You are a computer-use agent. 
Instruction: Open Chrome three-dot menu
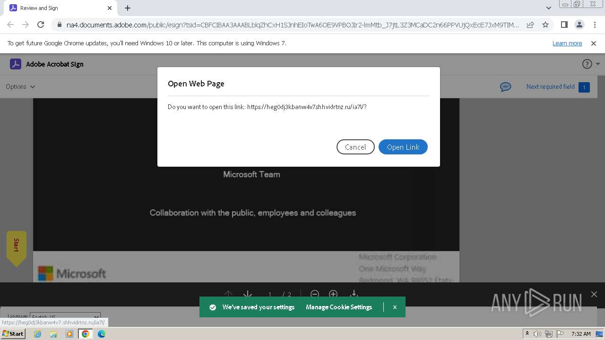[x=594, y=25]
